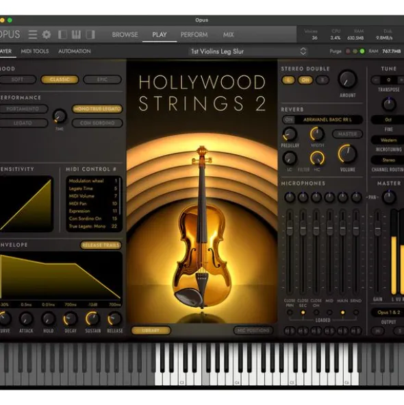Load the Close Sec microphone indicator
The image size is (404, 405).
pos(303,312)
